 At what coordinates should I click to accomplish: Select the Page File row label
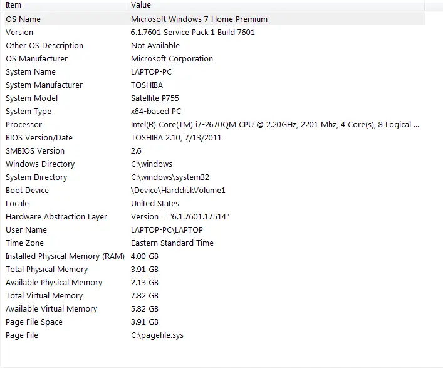[22, 335]
